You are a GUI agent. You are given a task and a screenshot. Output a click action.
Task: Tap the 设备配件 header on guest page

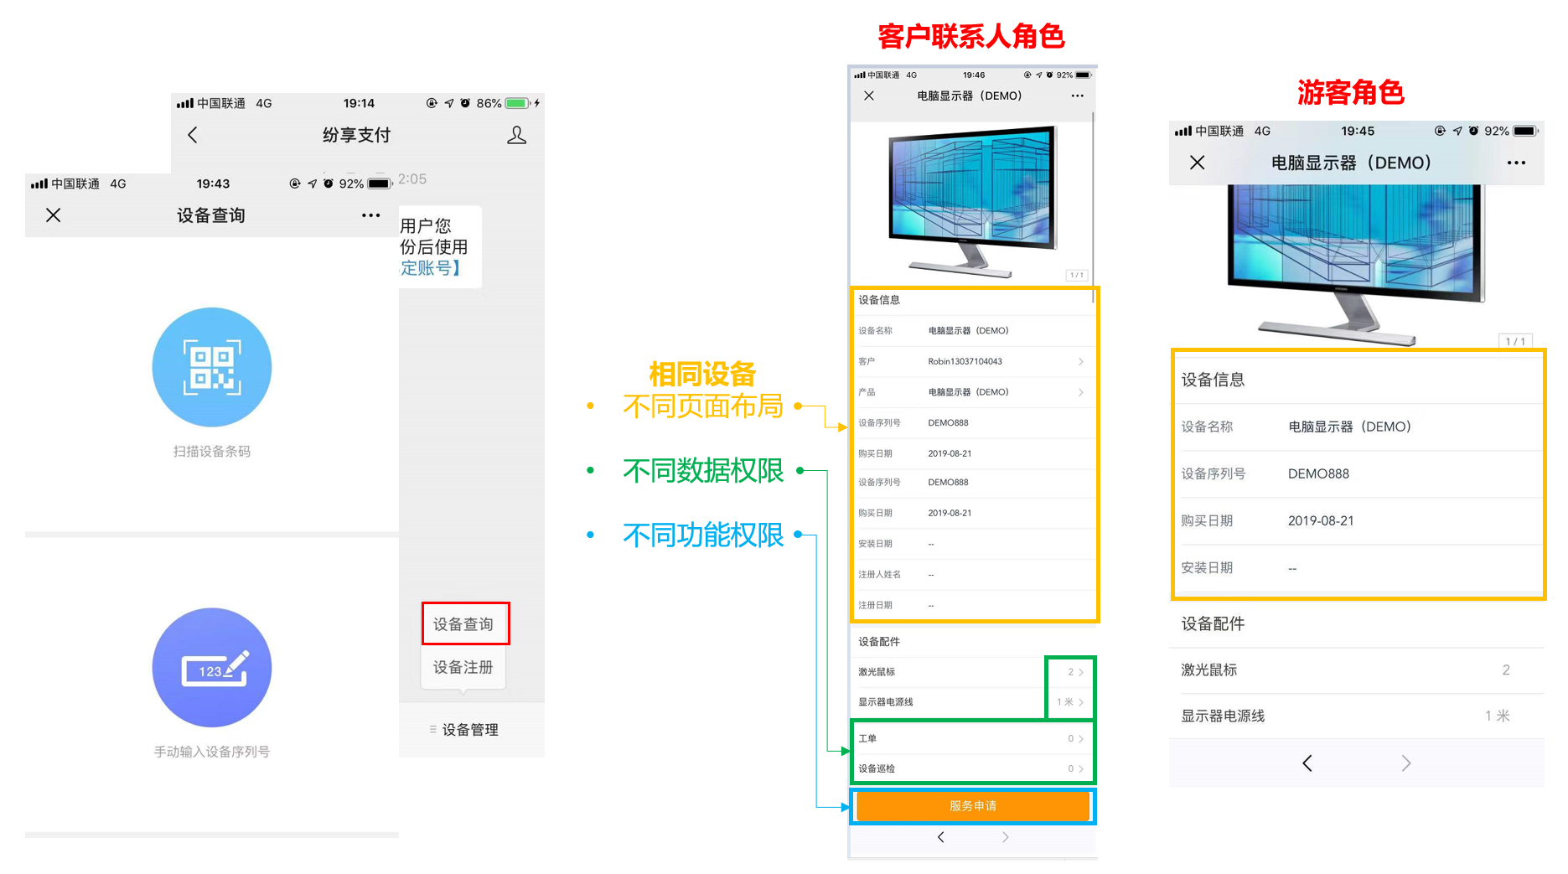(x=1213, y=624)
